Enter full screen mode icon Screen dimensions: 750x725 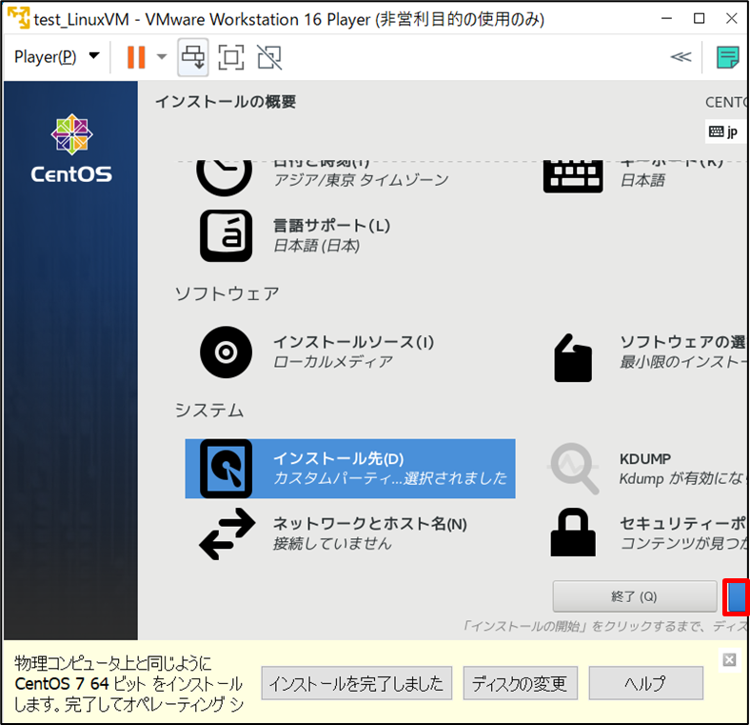(x=231, y=57)
